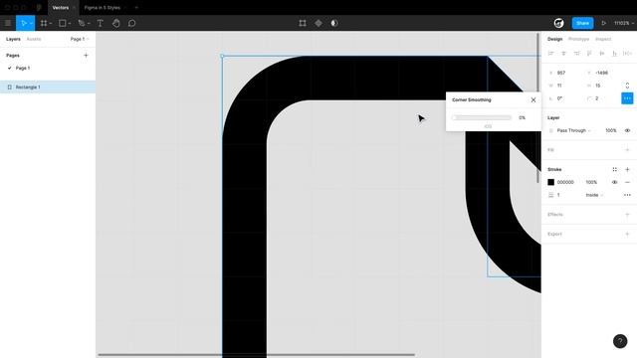
Task: Open stroke style grid icon
Action: (x=615, y=169)
